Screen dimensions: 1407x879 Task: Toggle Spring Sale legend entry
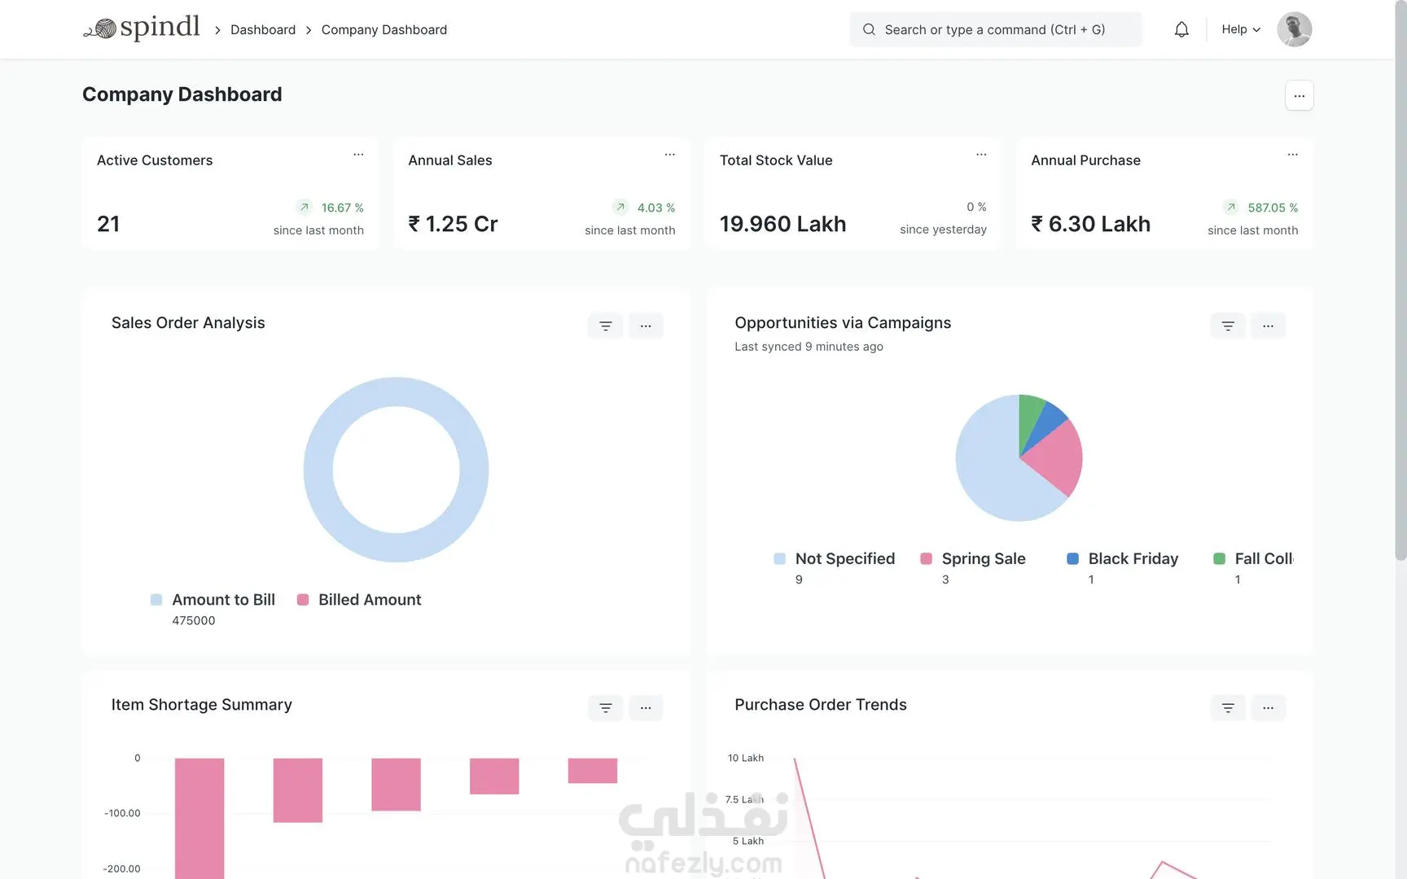[973, 559]
